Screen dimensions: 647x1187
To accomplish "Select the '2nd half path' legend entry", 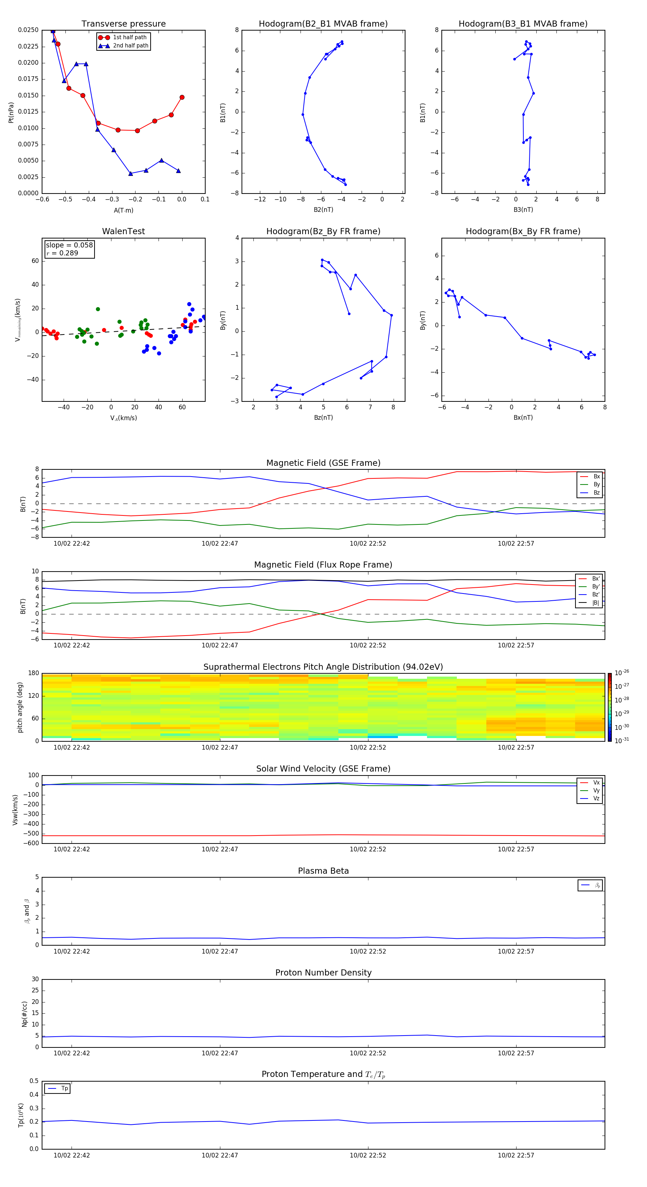I will coord(123,46).
